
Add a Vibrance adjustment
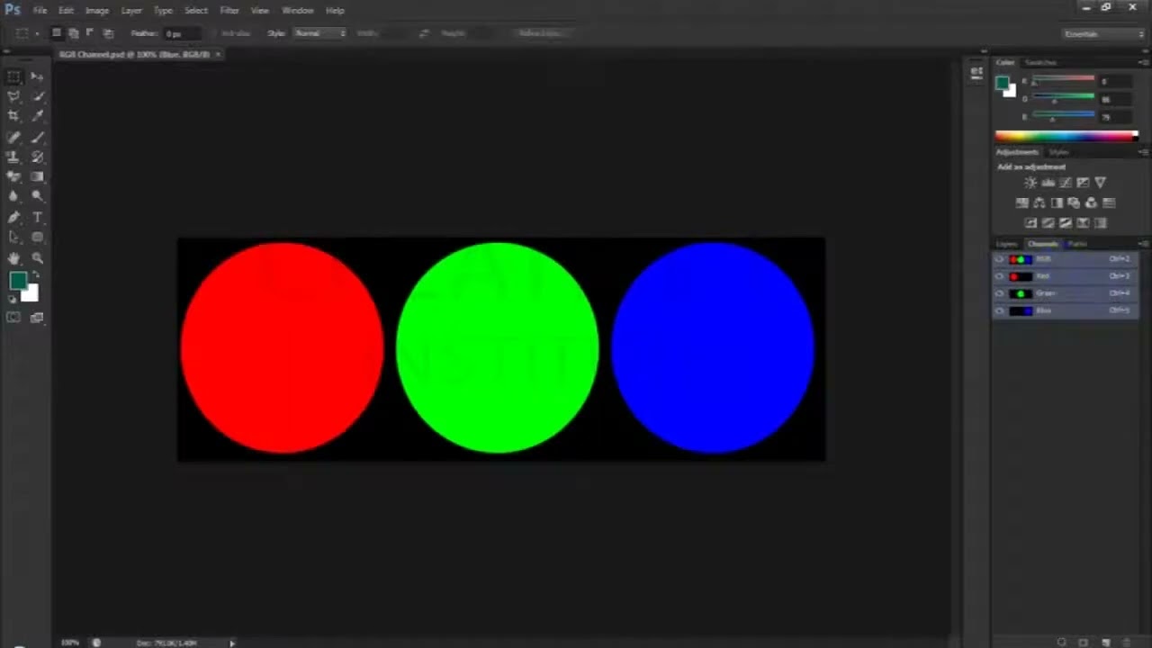[1100, 183]
